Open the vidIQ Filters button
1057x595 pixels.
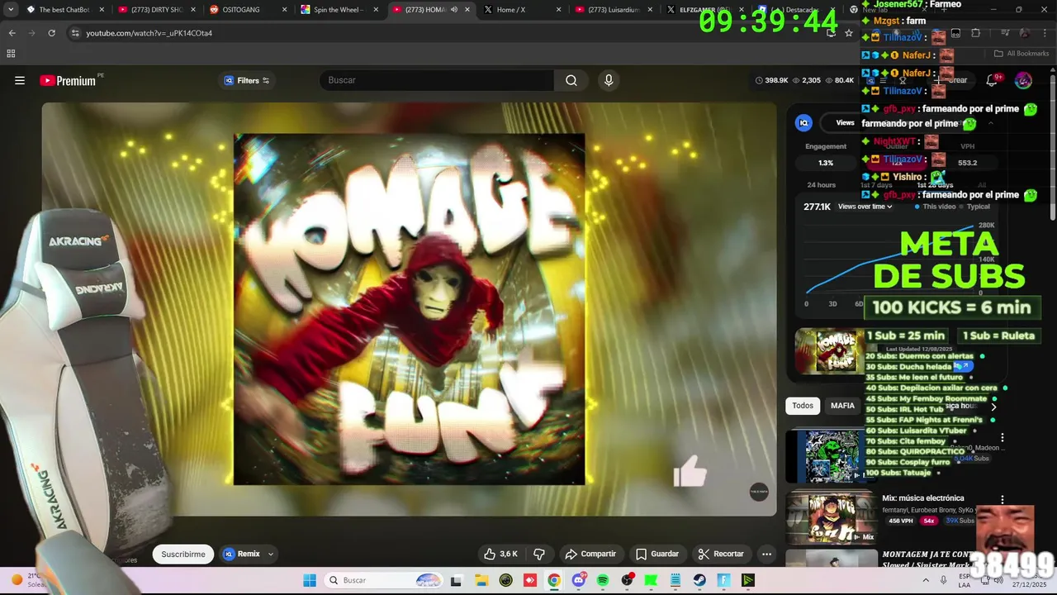click(247, 80)
